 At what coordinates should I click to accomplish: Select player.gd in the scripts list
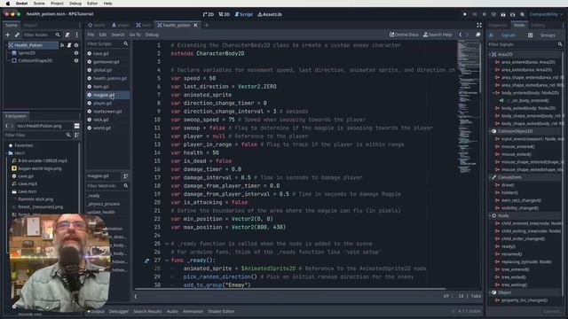[x=102, y=103]
